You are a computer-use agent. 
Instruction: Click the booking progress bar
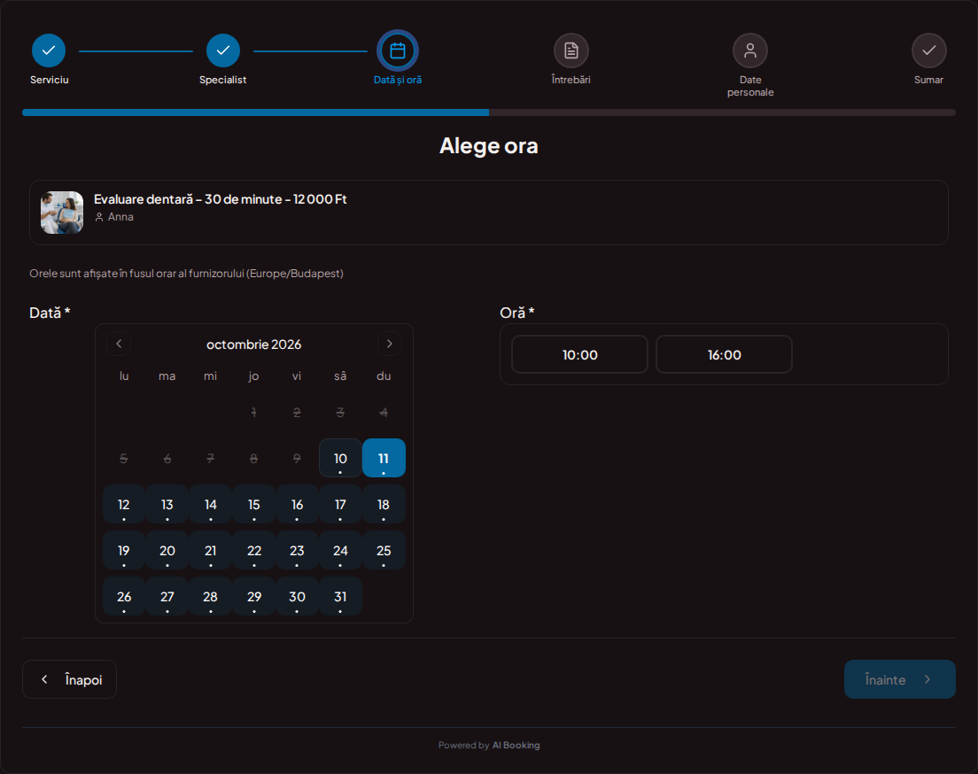coord(489,112)
